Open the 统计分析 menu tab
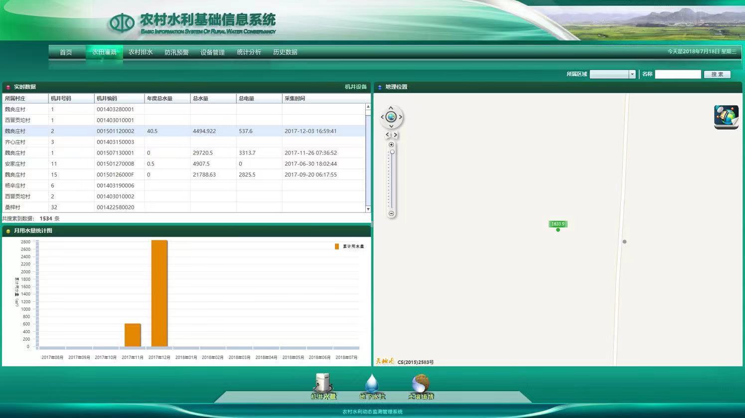Viewport: 745px width, 418px height. (249, 52)
